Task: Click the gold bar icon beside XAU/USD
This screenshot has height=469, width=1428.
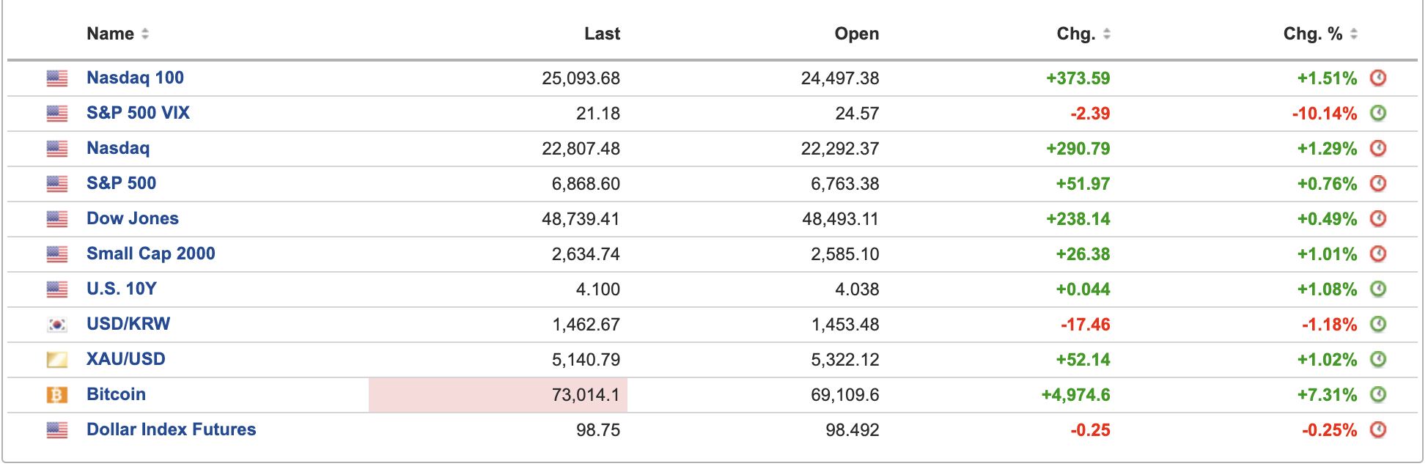Action: coord(57,360)
